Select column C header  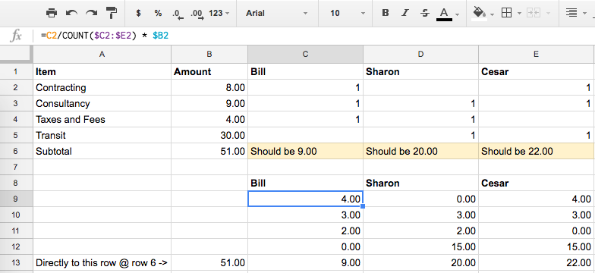point(305,55)
